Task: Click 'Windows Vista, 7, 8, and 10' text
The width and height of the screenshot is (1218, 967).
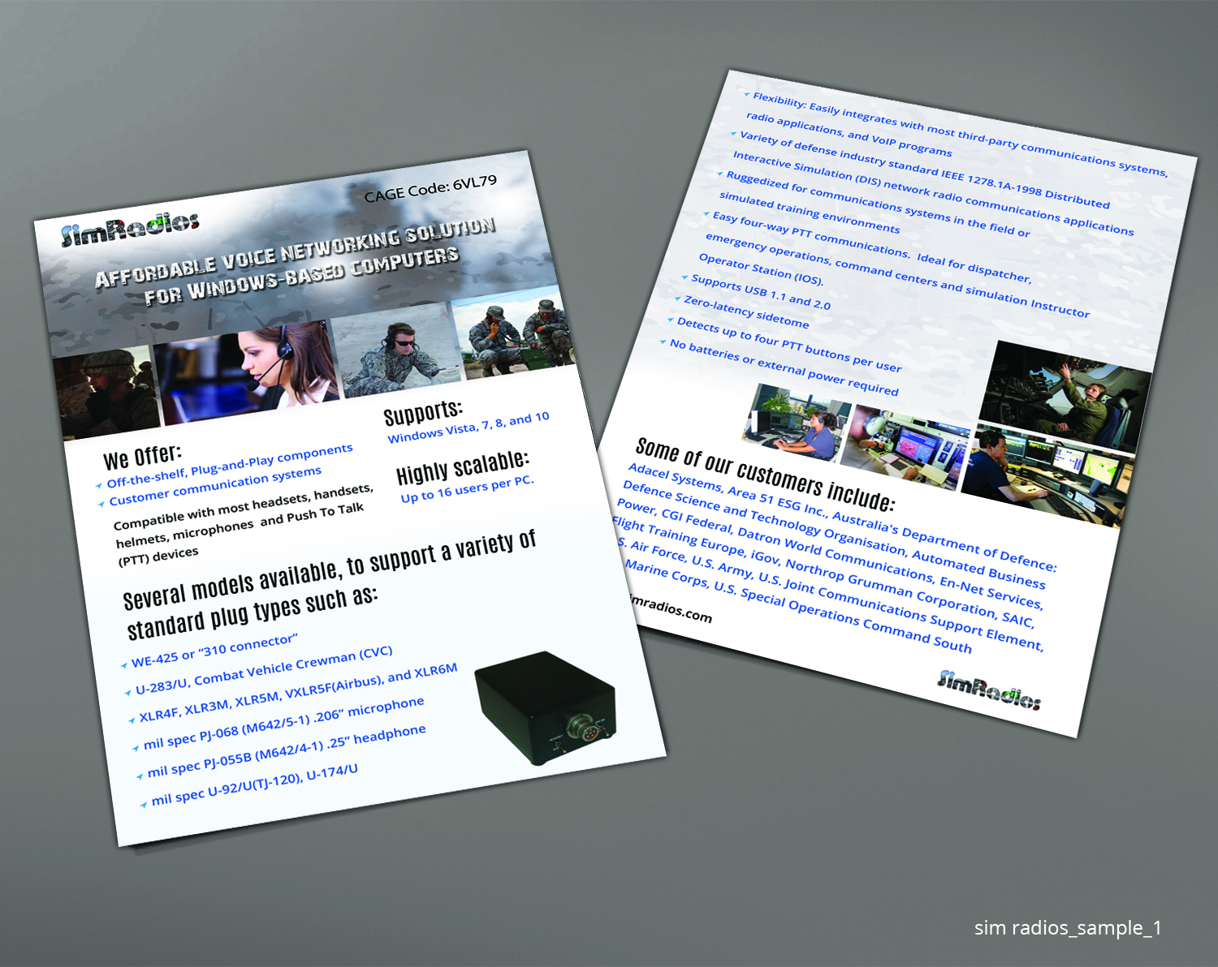Action: coord(469,428)
